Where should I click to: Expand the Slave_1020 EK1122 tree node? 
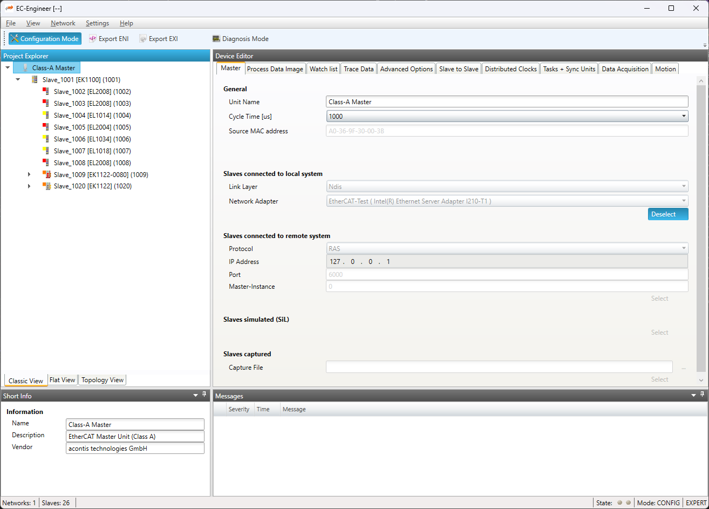pos(29,186)
